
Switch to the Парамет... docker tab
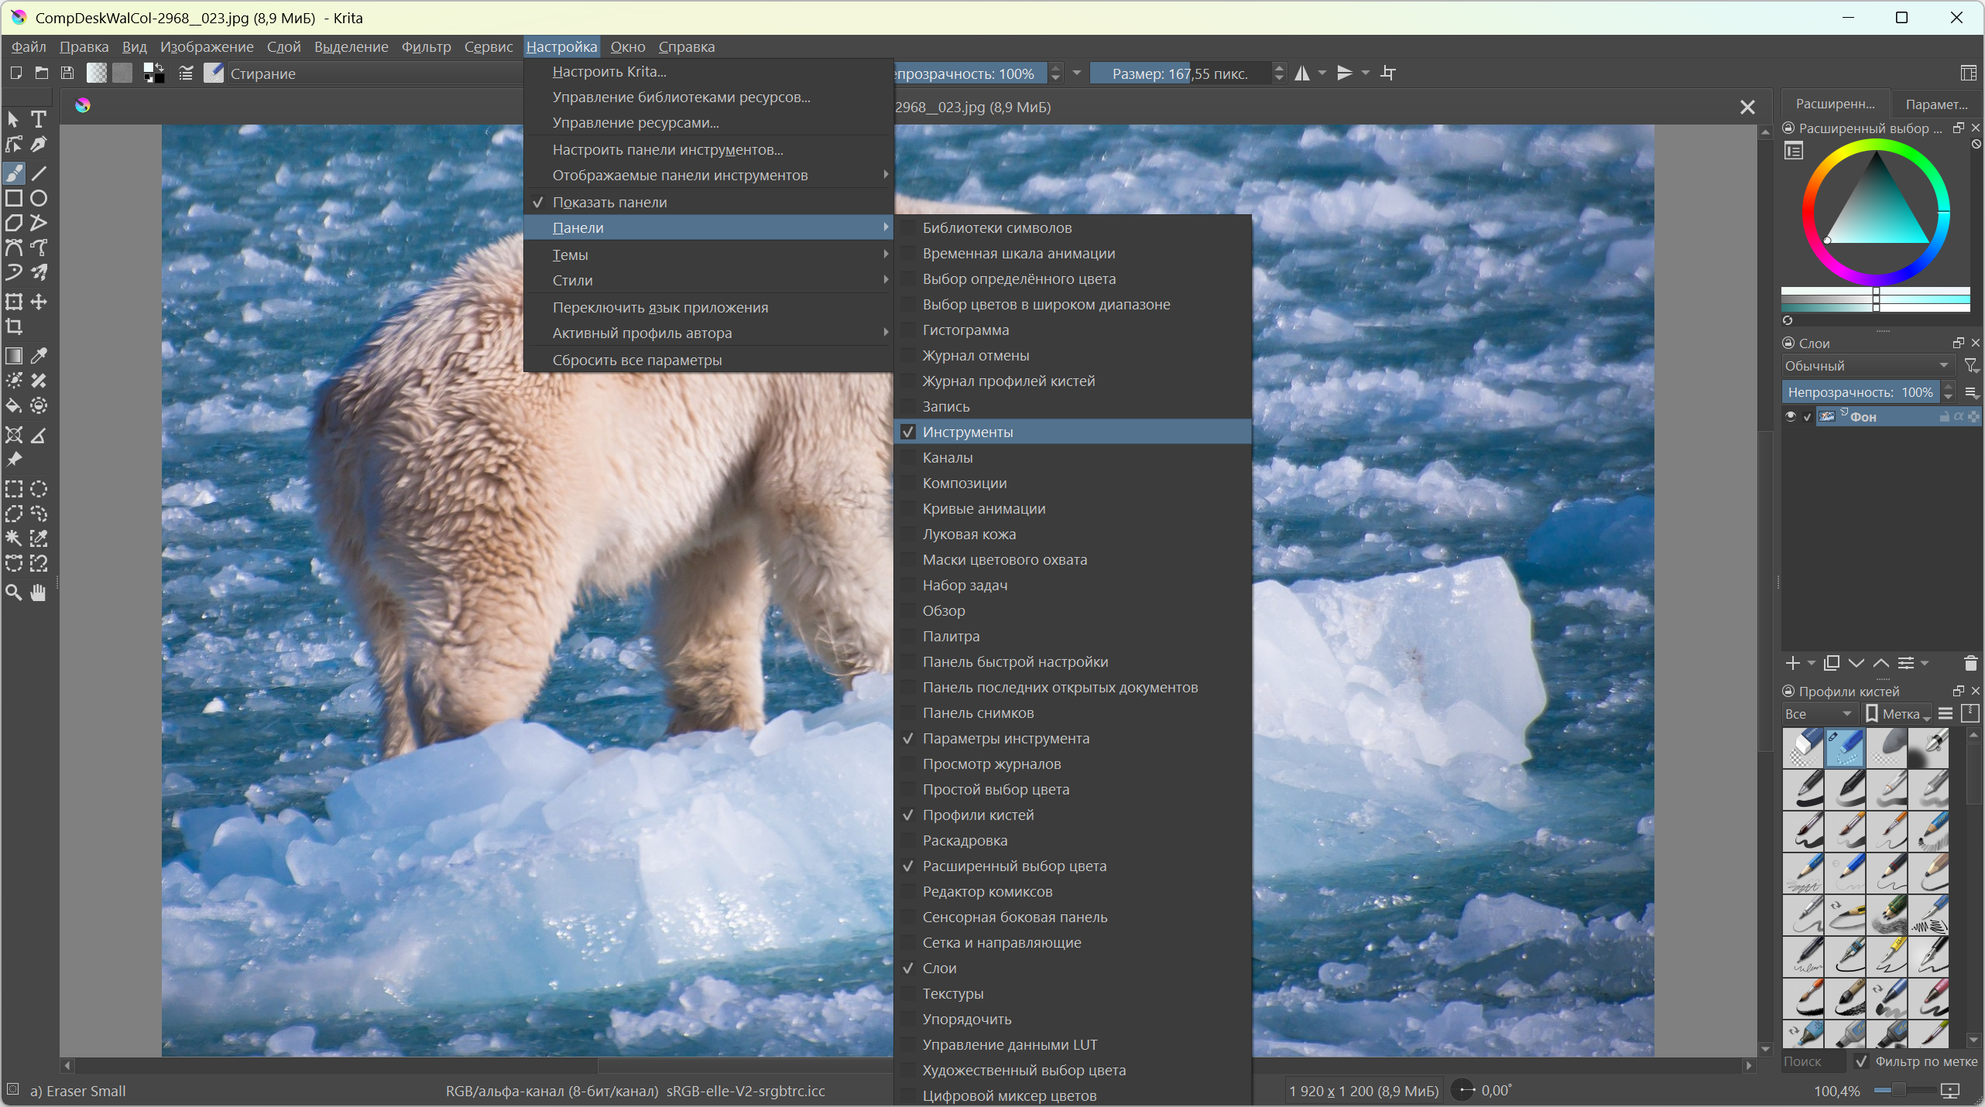pyautogui.click(x=1935, y=104)
